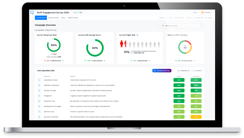Click the red downward trend icon in Response Rate card

[x=45, y=61]
